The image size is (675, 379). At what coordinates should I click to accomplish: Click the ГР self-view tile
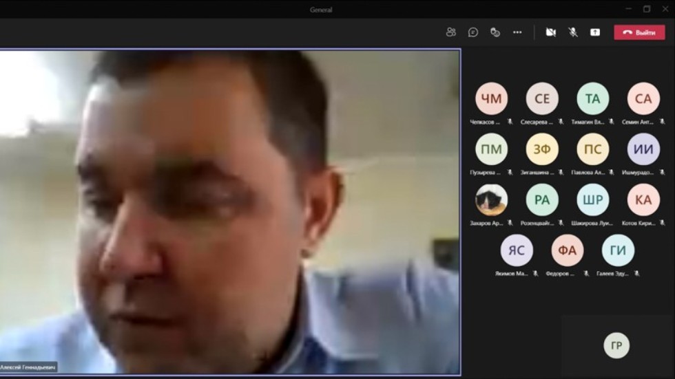click(616, 345)
